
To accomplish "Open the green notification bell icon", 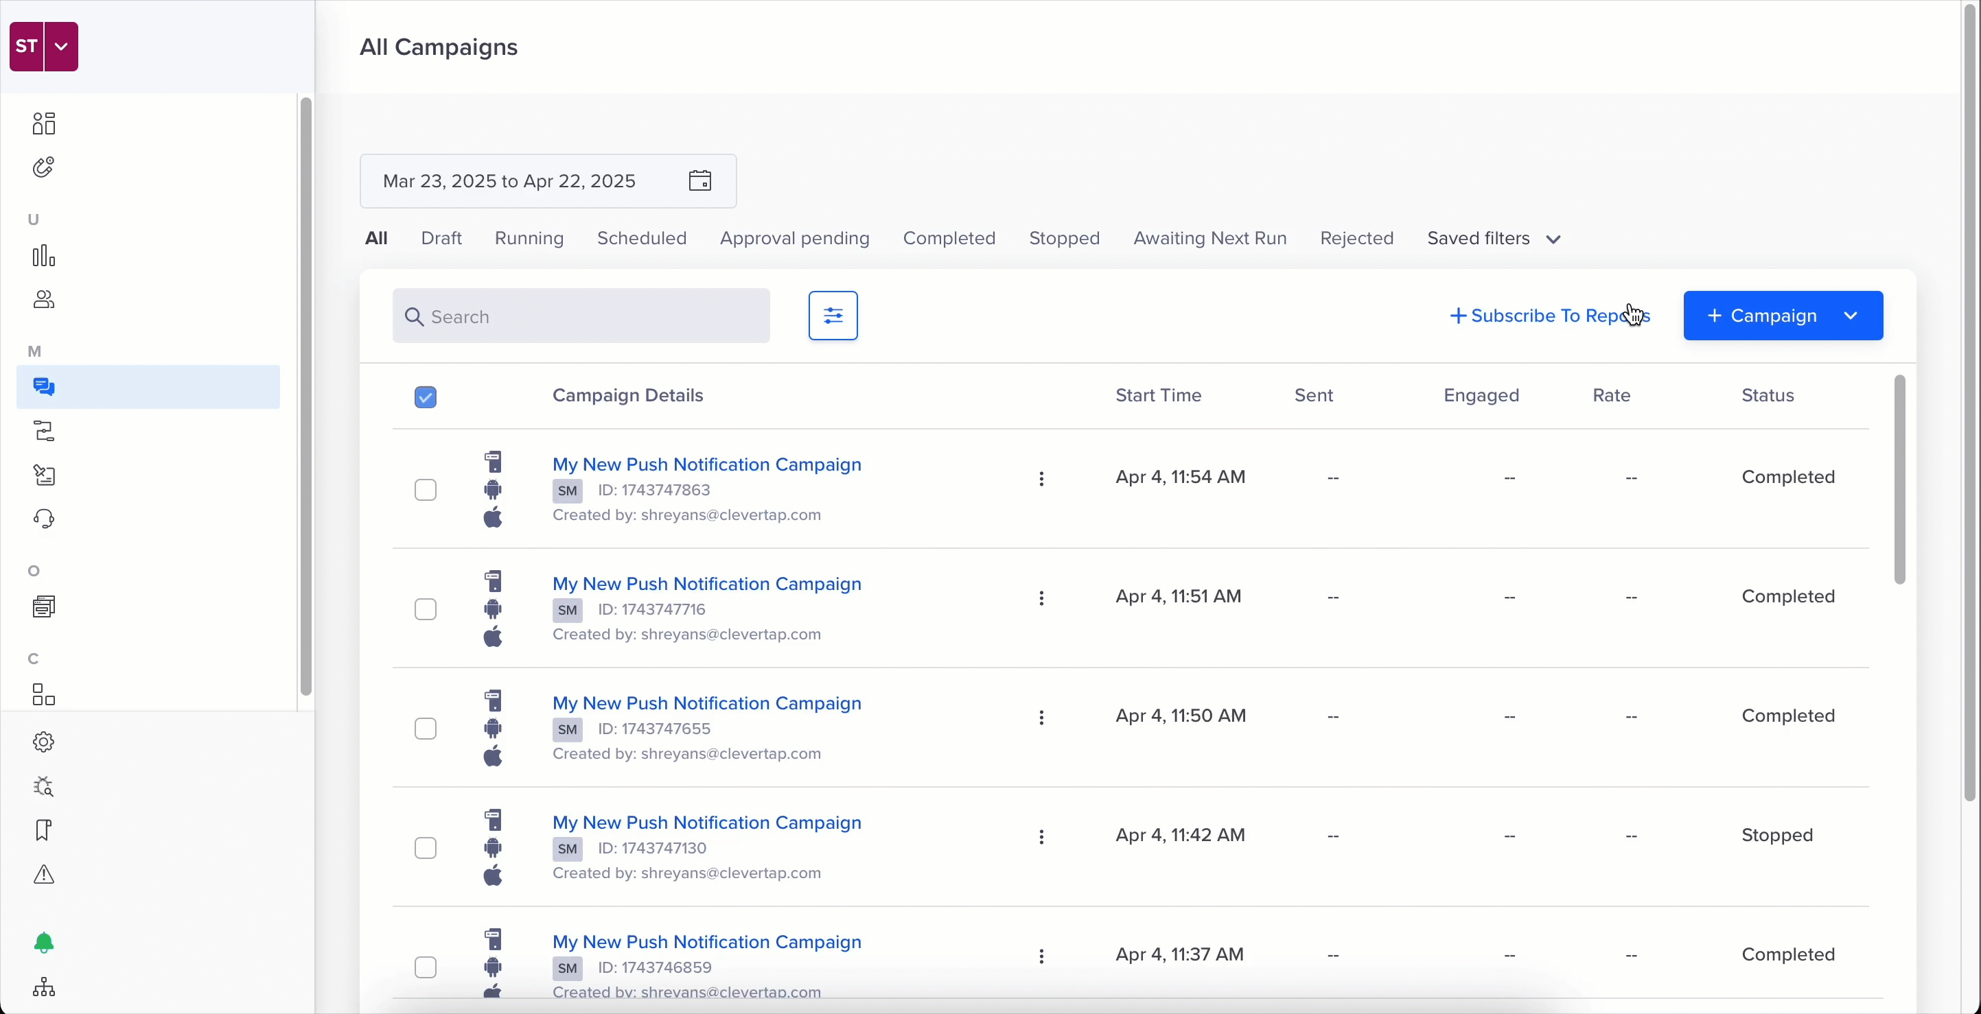I will coord(44,943).
